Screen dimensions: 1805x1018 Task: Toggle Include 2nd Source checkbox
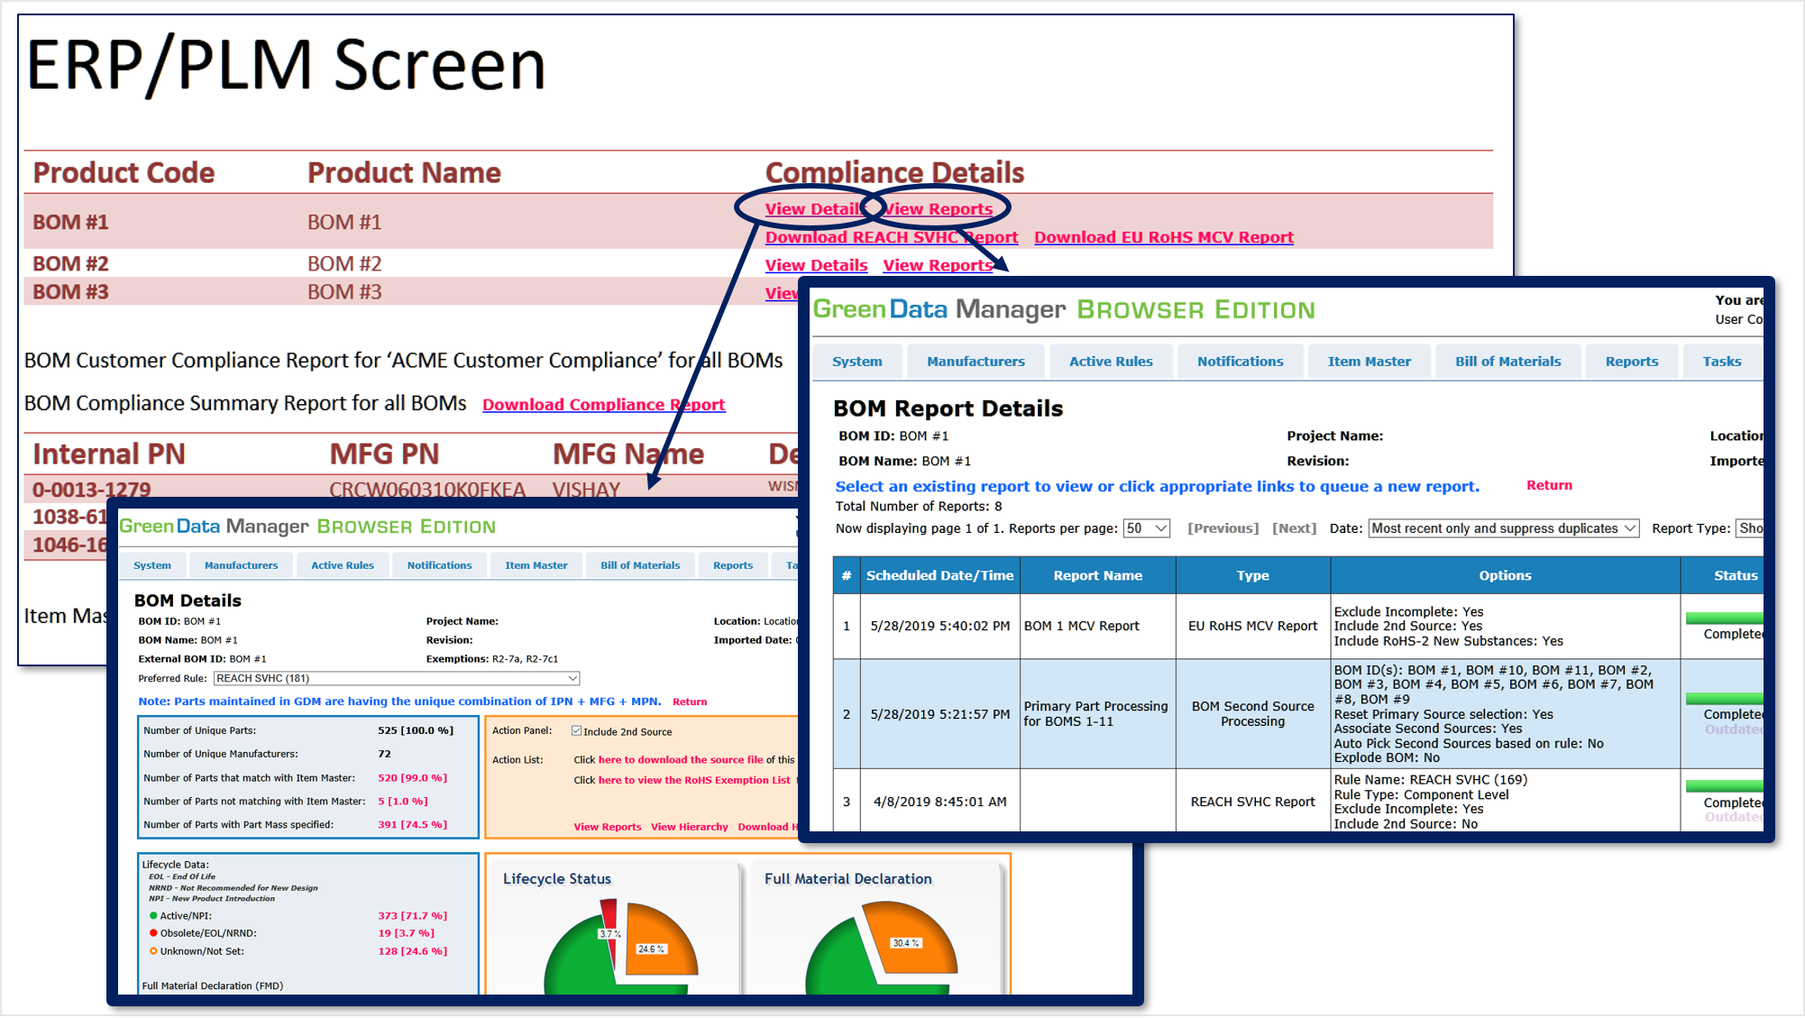point(576,731)
